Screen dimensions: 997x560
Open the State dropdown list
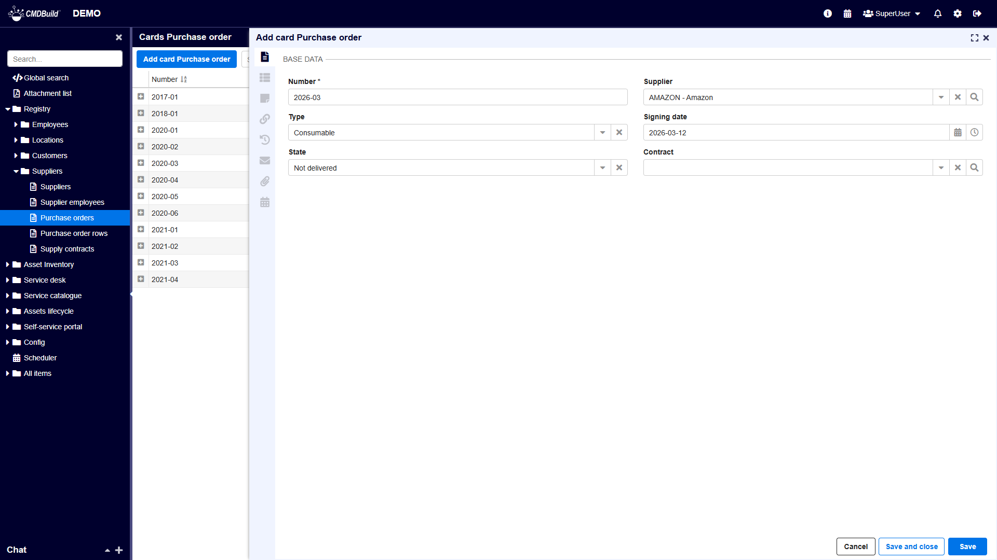tap(602, 168)
